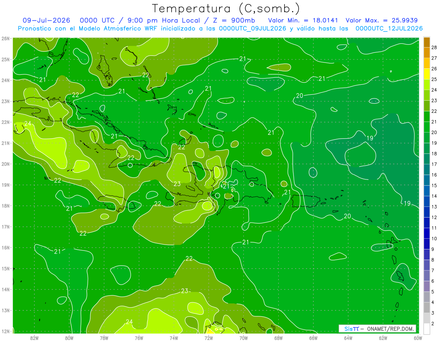Image resolution: width=444 pixels, height=343 pixels.
Task: Click the '80W' longitude axis label
Action: coord(69,338)
